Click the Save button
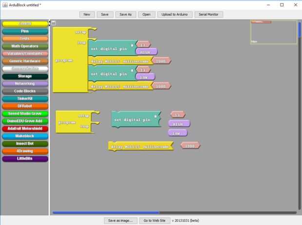Image resolution: width=302 pixels, height=225 pixels. pyautogui.click(x=105, y=15)
